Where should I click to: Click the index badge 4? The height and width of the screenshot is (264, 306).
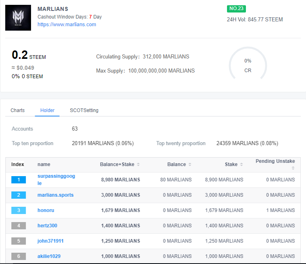(19, 226)
